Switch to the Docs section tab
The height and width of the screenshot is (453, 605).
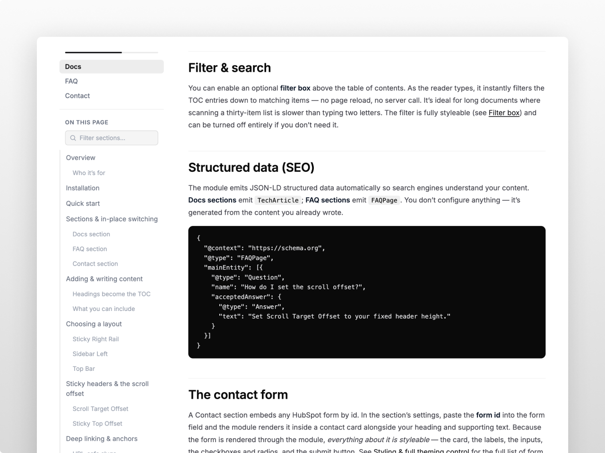tap(112, 67)
